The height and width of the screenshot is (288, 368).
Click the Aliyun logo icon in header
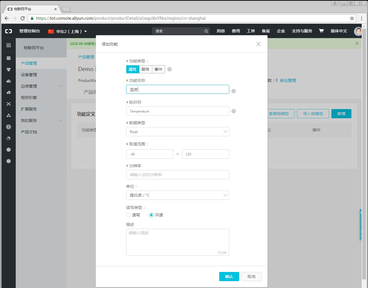click(x=9, y=31)
